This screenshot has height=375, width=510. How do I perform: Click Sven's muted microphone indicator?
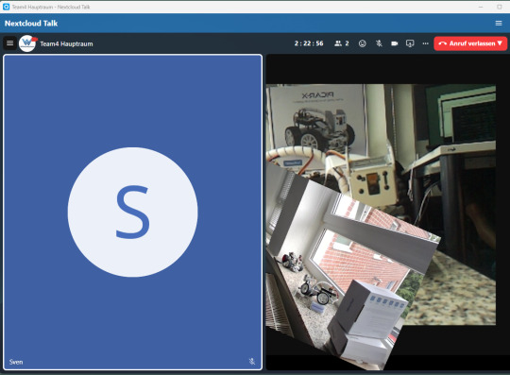(x=252, y=362)
